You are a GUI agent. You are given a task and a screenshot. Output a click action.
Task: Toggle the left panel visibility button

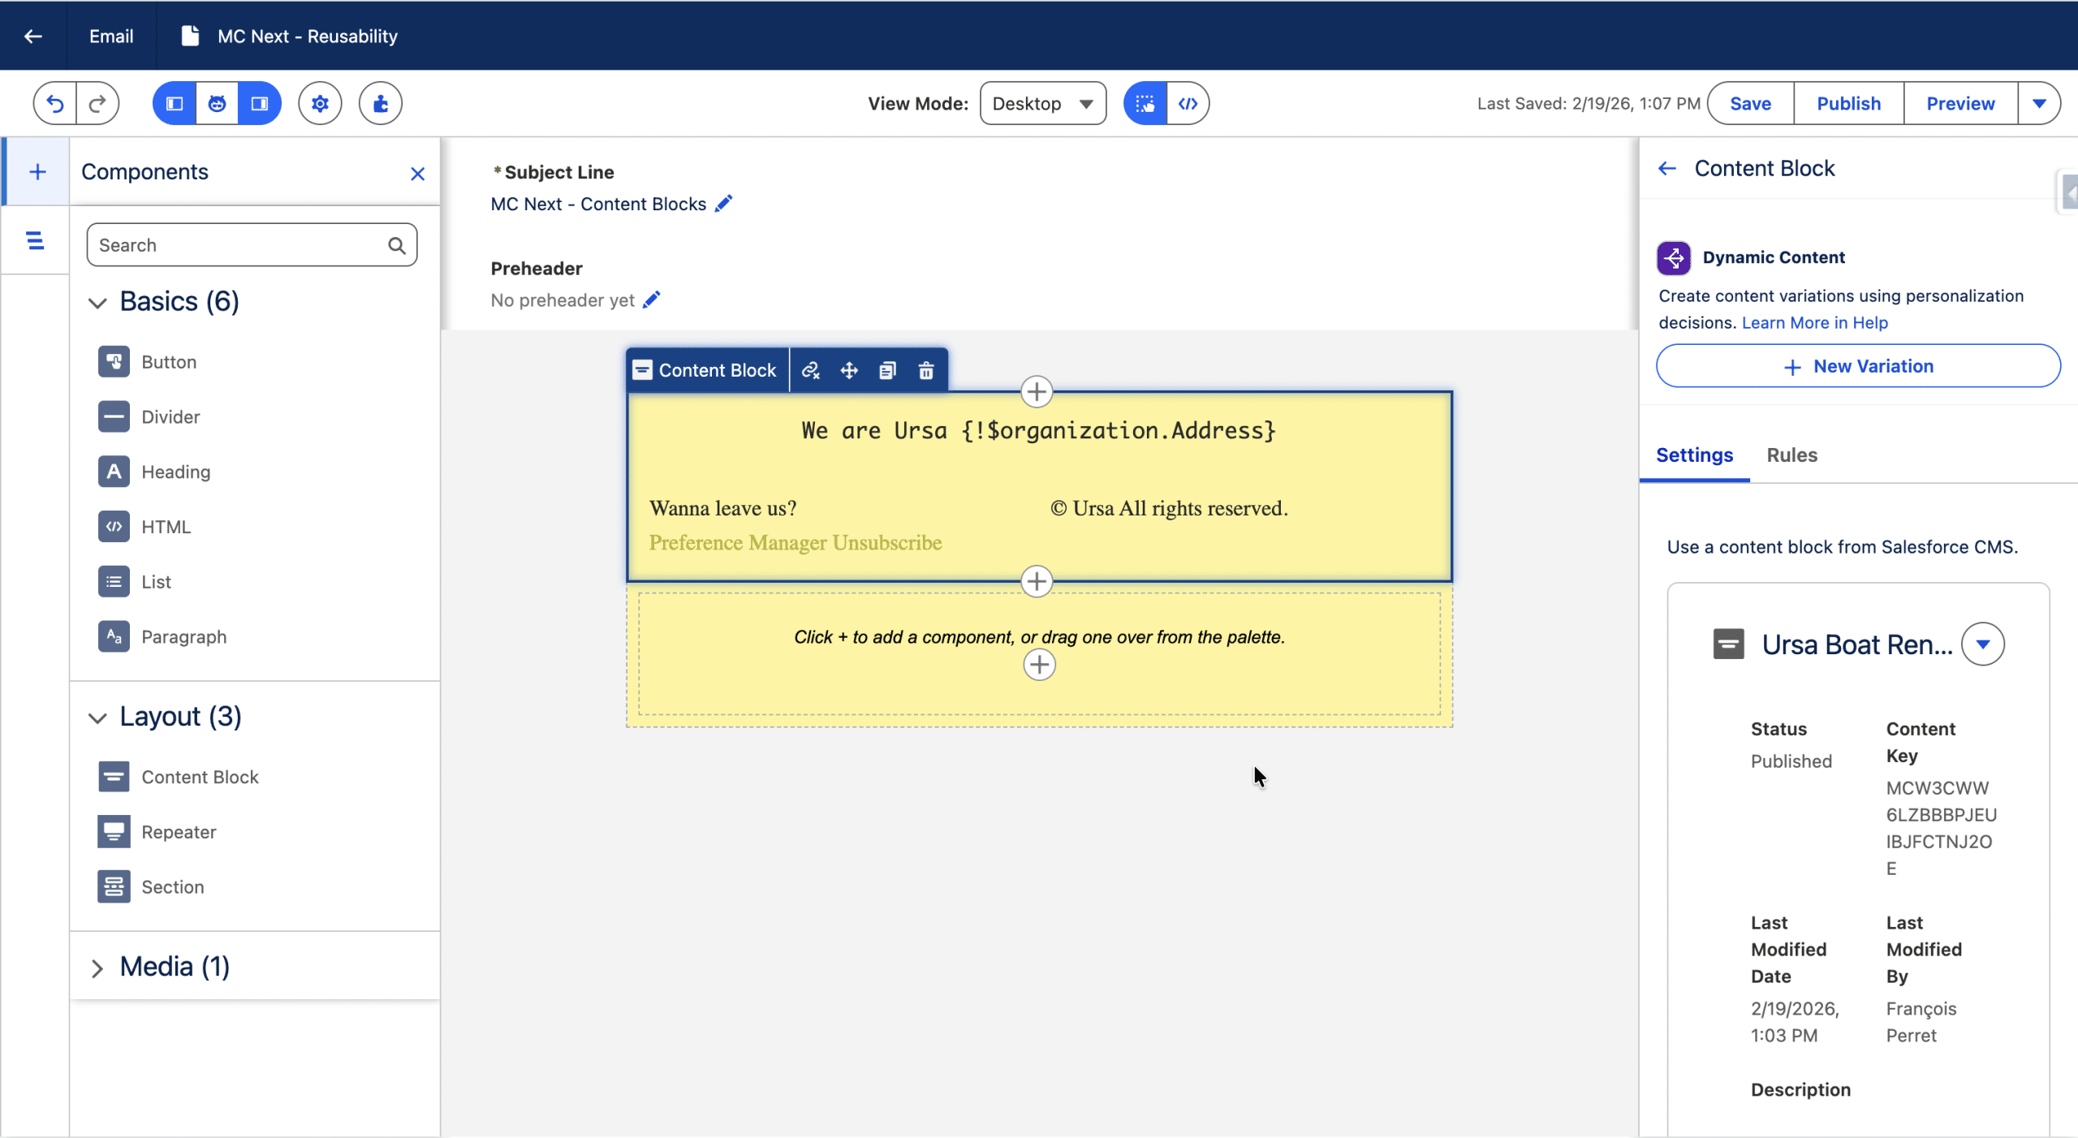(x=175, y=103)
